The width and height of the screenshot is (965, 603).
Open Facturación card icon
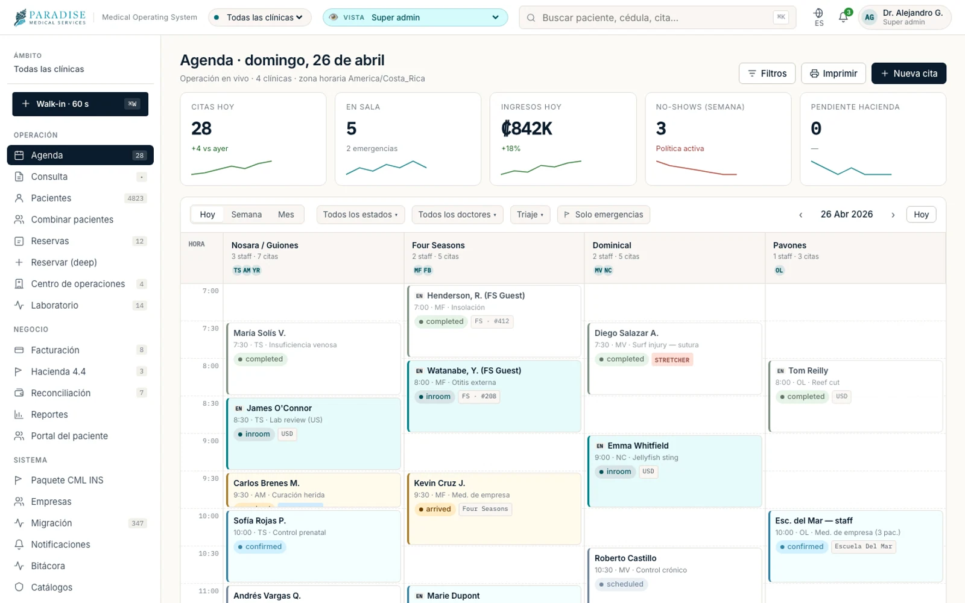pos(19,350)
